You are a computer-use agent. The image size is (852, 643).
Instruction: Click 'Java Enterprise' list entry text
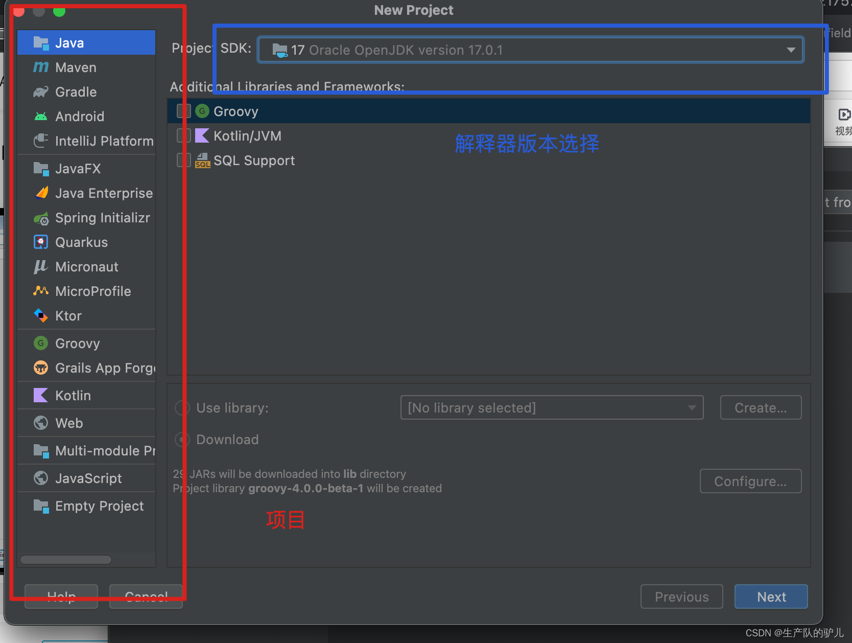[104, 193]
